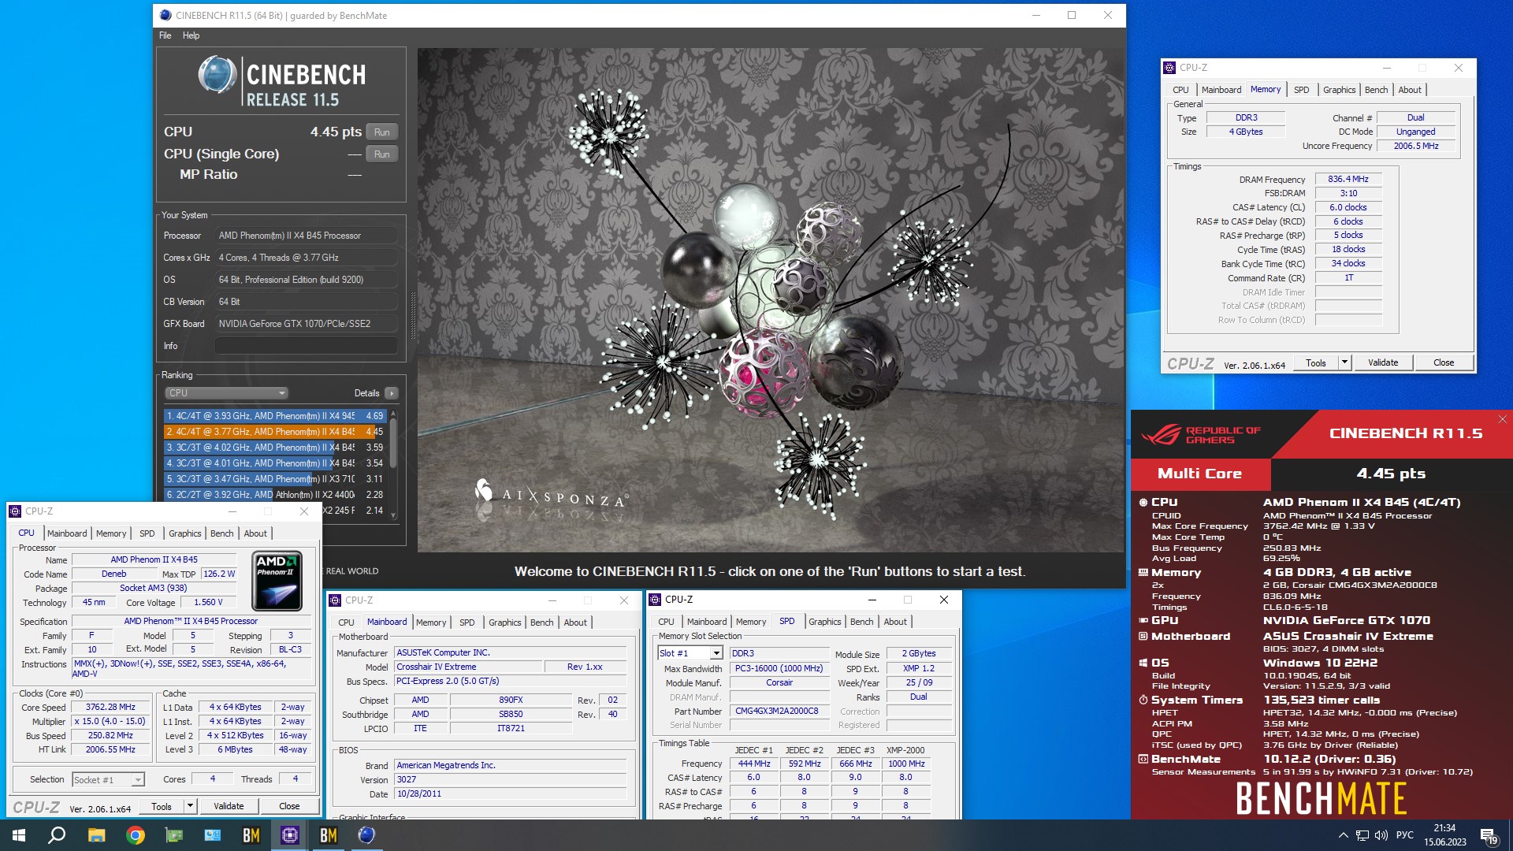Click the rendered Cinebench scene image
Viewport: 1513px width, 851px height.
(770, 299)
